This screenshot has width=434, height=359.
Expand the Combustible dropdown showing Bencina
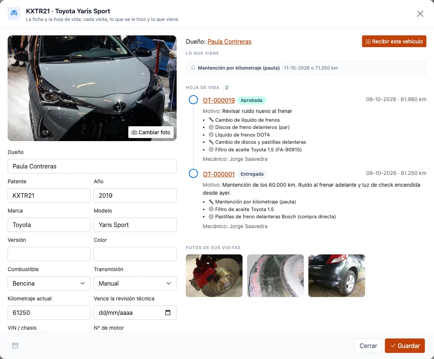tap(49, 283)
